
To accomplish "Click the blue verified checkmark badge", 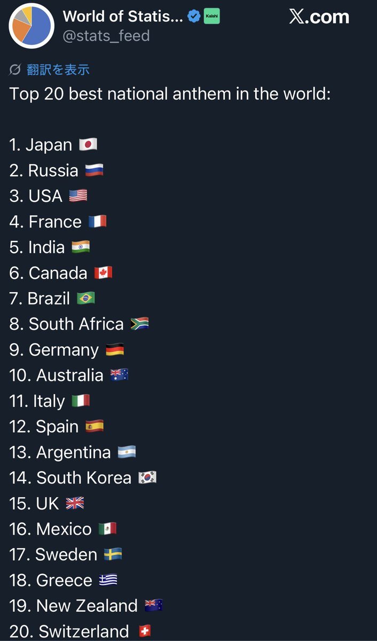I will coord(193,17).
